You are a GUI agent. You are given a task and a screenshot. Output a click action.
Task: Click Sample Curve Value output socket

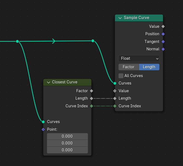163,26
